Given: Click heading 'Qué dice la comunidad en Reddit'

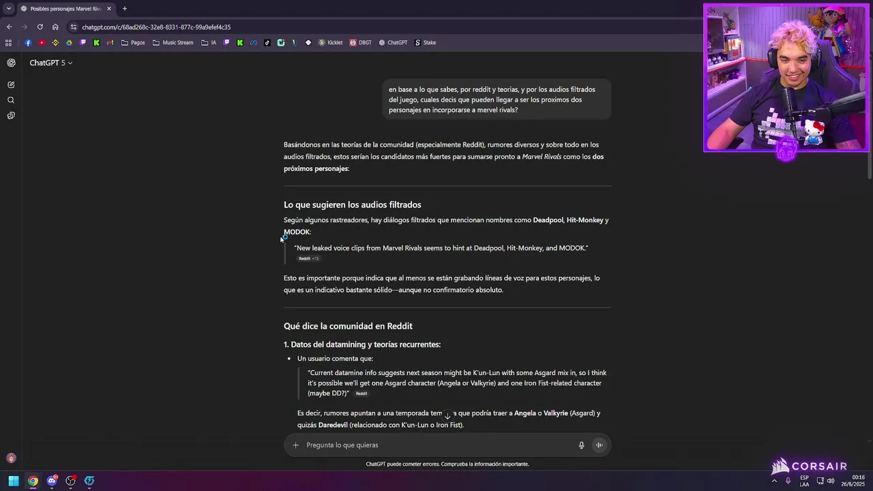Looking at the screenshot, I should (348, 326).
